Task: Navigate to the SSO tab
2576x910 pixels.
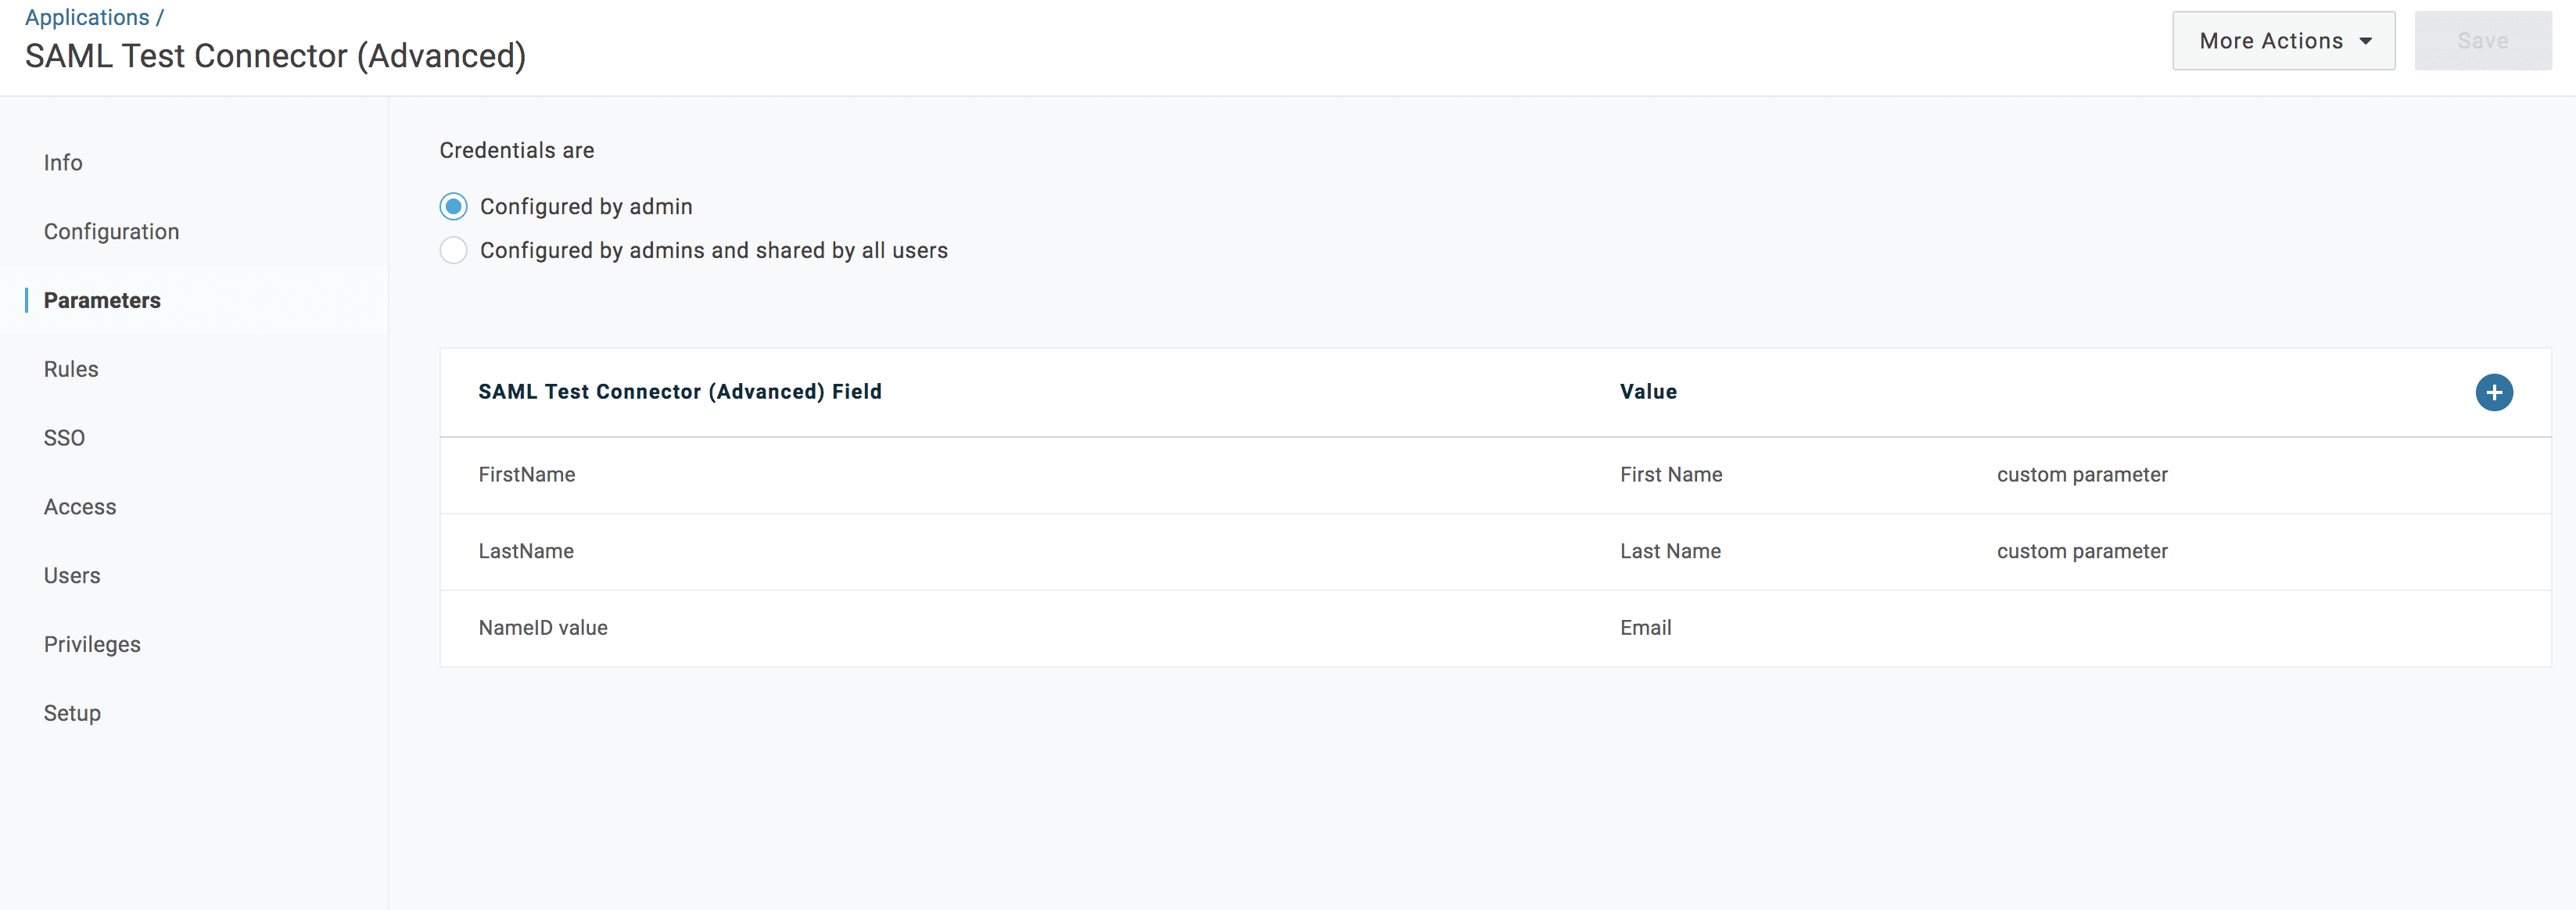Action: coord(64,438)
